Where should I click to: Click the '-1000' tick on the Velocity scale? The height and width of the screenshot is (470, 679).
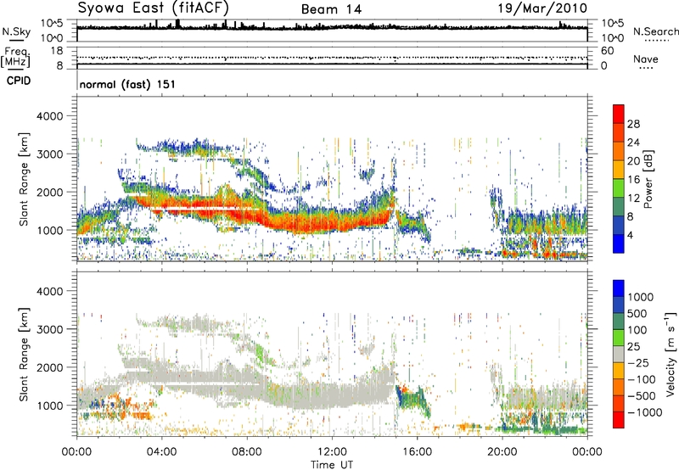click(644, 412)
